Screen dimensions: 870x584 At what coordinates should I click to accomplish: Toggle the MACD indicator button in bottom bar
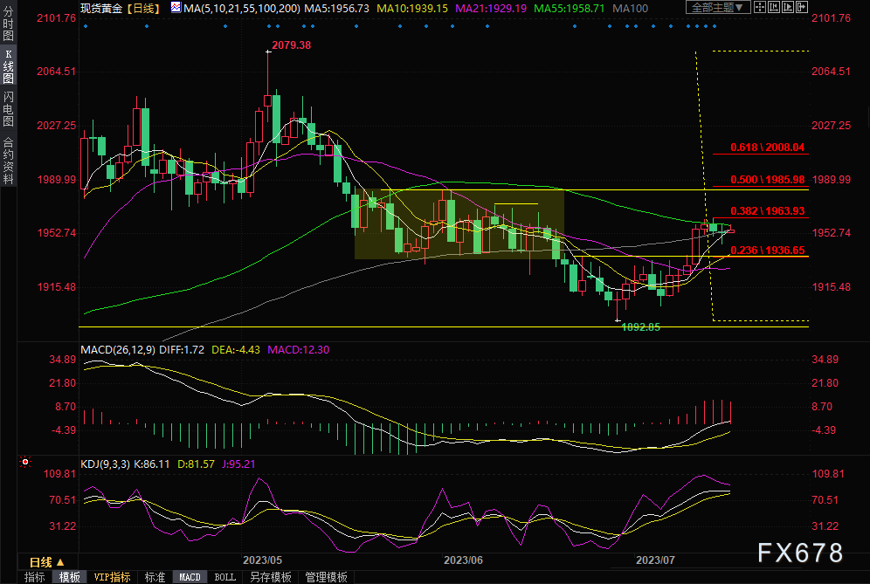click(x=190, y=577)
